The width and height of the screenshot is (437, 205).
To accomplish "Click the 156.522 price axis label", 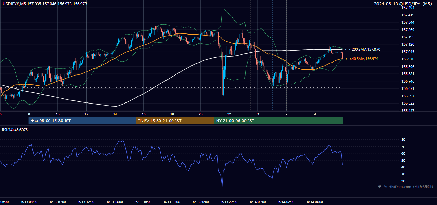I will click(x=408, y=103).
